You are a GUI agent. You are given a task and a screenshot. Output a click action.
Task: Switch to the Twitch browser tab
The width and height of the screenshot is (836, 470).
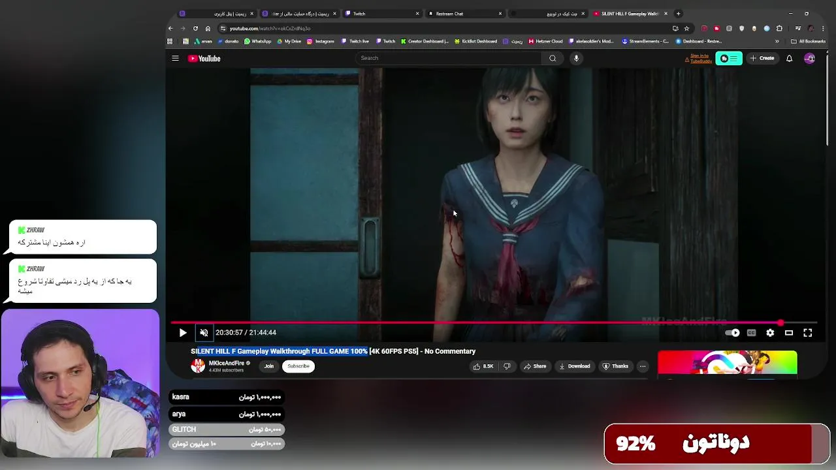click(382, 14)
